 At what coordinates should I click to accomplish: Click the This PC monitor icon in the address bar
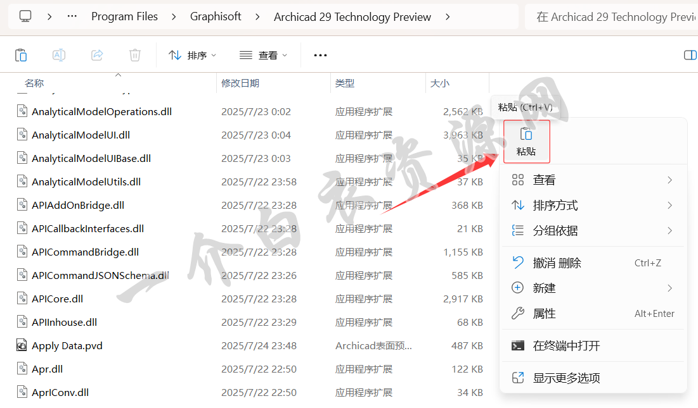pos(25,16)
